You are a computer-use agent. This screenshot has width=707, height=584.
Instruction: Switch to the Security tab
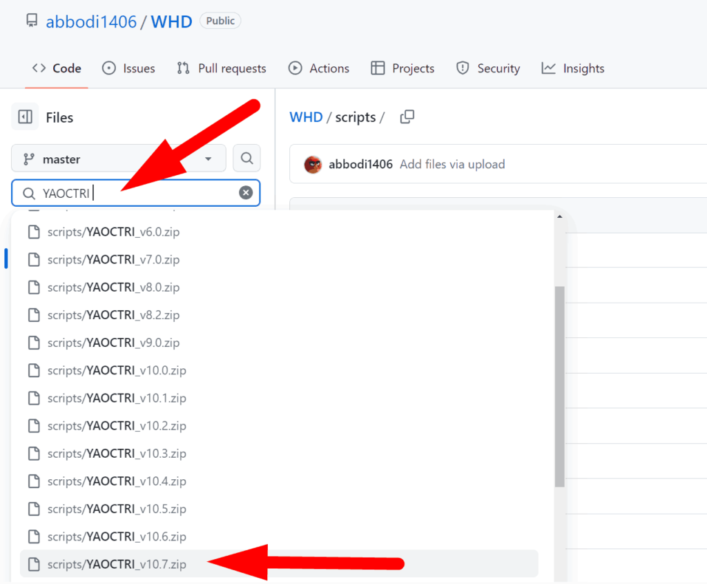tap(488, 68)
